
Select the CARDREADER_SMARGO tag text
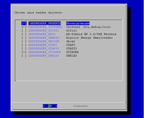coord(44,38)
